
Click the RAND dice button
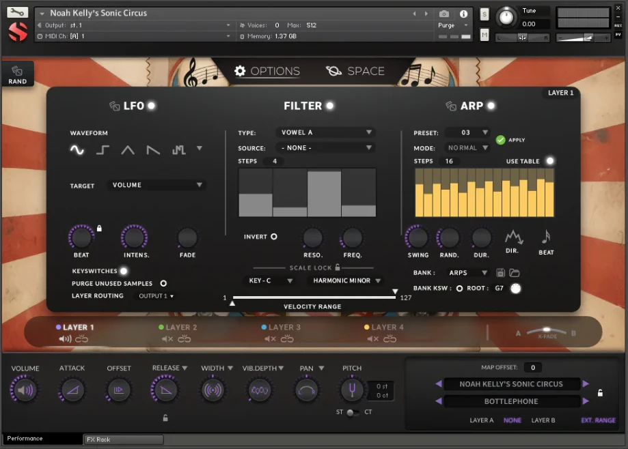(17, 74)
